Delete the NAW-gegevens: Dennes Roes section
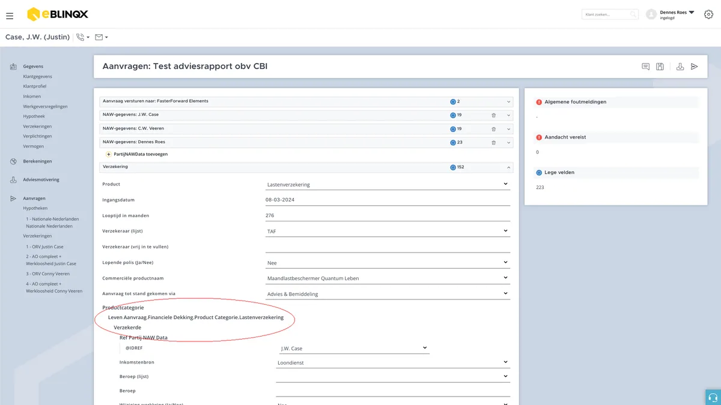 [x=494, y=143]
